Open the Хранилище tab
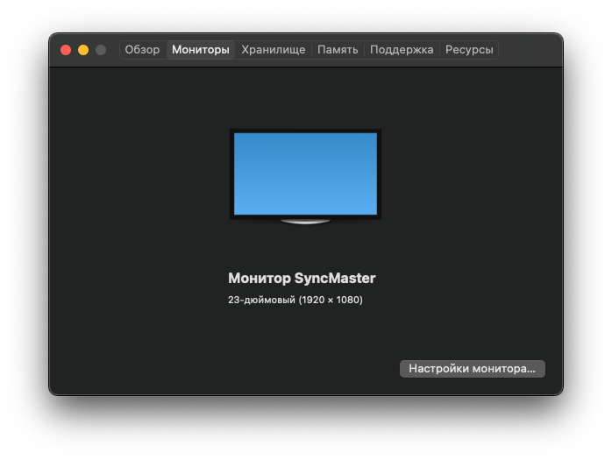Viewport: 612px width, 460px height. pos(274,50)
